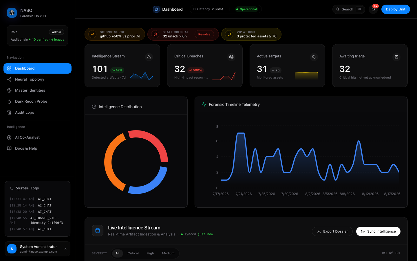Open Dark Recon Probe
Screen dimensions: 417x261
[x=37, y=101]
